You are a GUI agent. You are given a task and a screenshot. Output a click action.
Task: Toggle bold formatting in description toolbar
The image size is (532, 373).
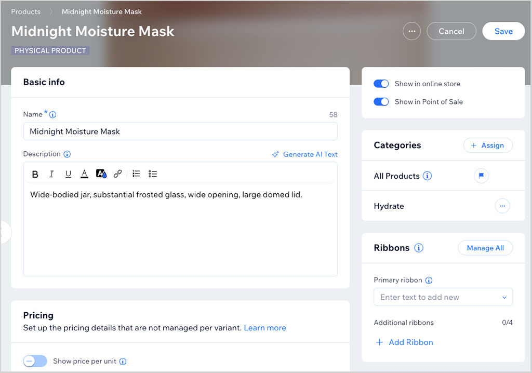35,174
